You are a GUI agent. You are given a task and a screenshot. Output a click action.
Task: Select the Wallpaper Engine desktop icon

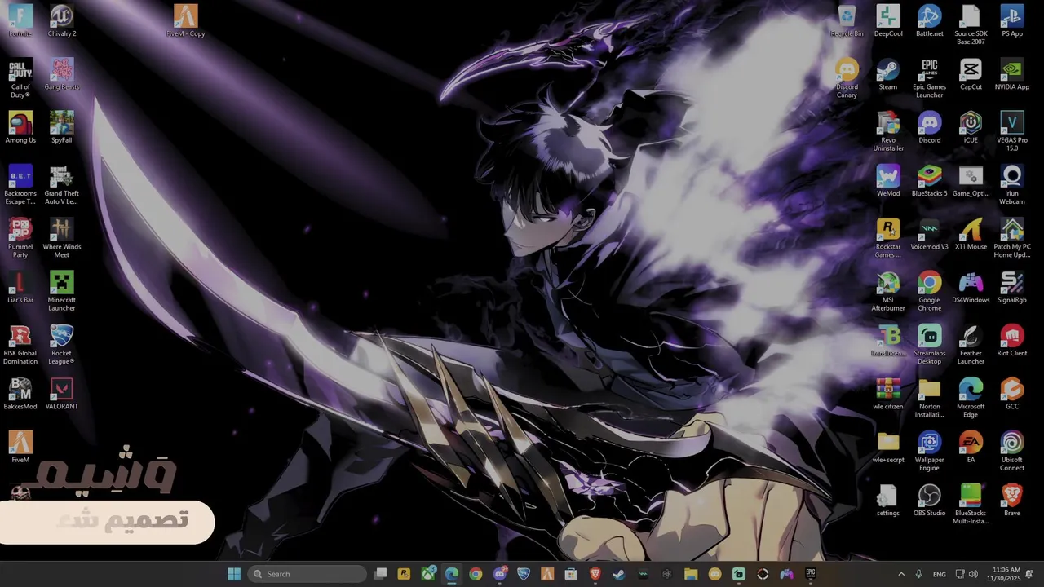(x=930, y=451)
